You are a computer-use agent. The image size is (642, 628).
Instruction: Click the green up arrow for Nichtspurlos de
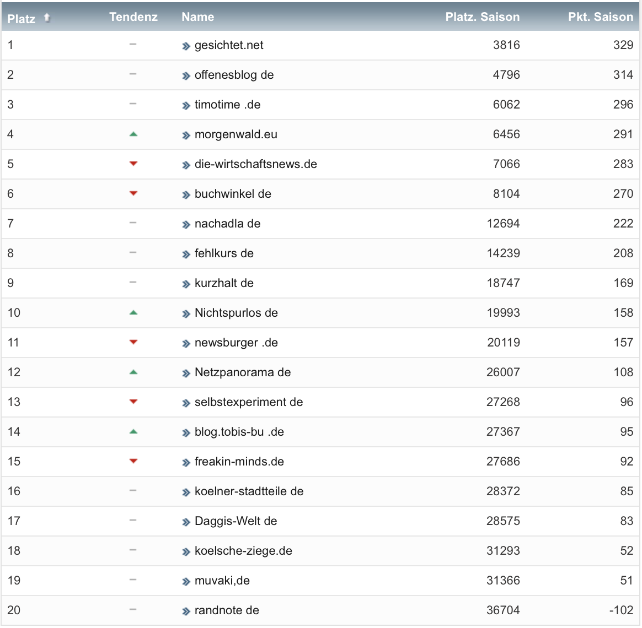click(133, 313)
